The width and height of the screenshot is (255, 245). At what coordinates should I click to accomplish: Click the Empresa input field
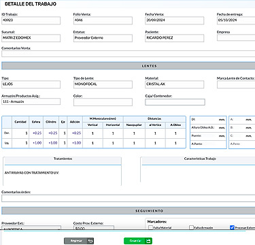236,37
